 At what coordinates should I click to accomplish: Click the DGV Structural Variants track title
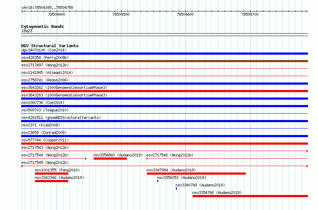pyautogui.click(x=50, y=46)
